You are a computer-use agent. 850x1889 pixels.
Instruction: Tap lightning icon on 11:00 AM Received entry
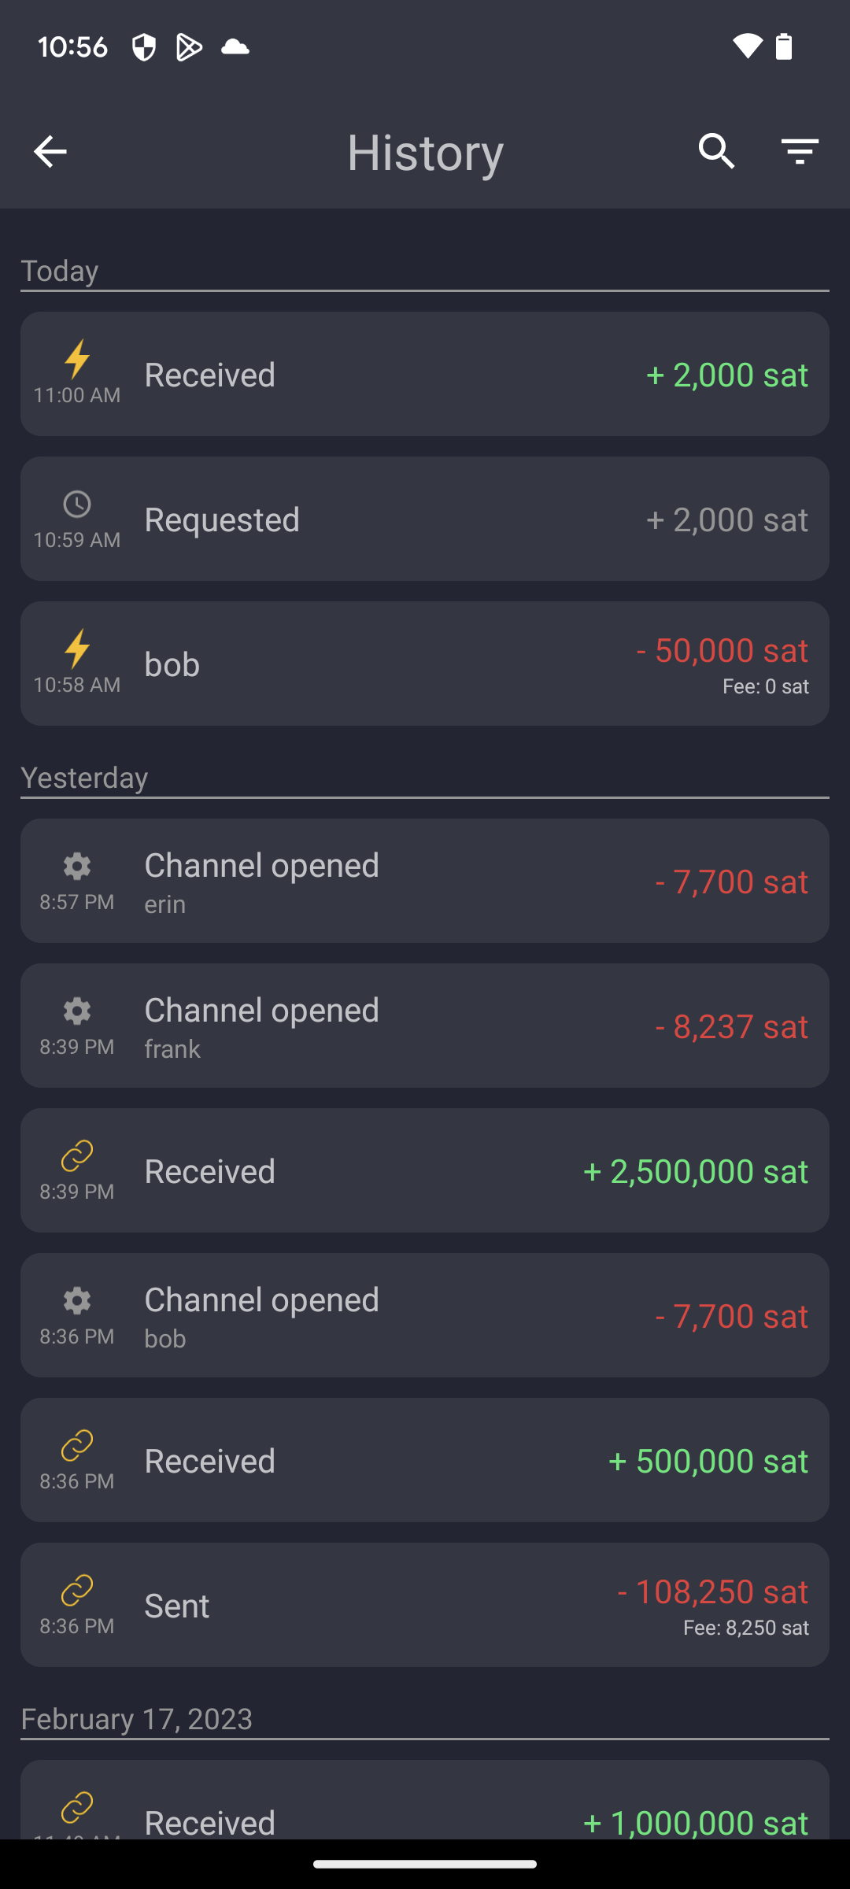click(x=77, y=359)
